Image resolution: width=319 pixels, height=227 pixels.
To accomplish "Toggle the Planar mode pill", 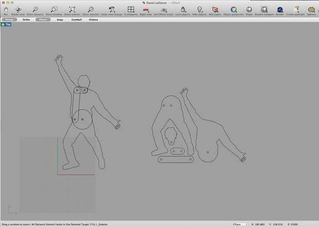I will tap(43, 20).
